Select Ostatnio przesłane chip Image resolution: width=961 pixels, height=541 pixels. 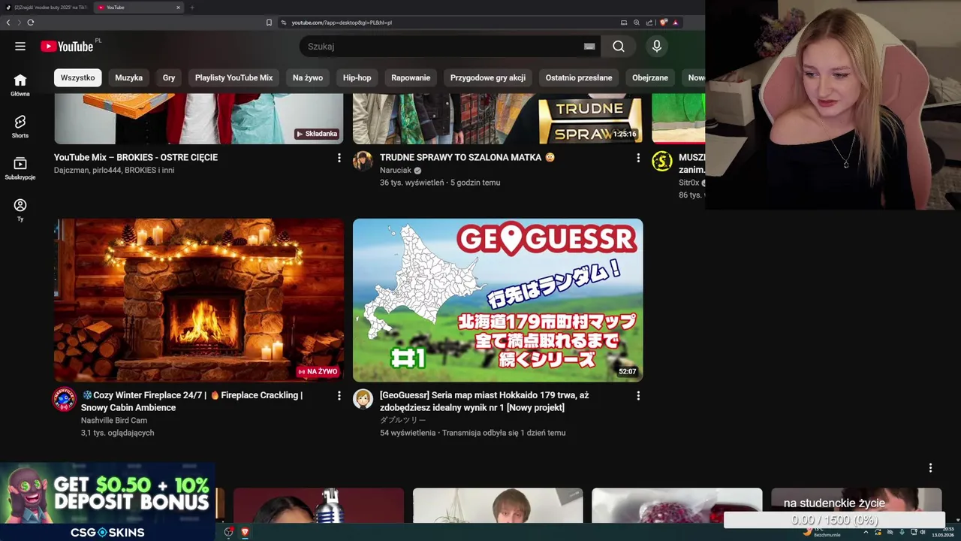point(579,77)
